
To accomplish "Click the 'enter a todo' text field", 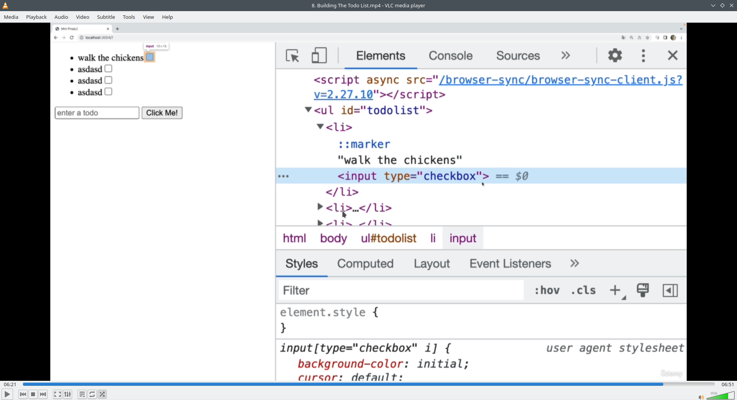I will pos(97,113).
